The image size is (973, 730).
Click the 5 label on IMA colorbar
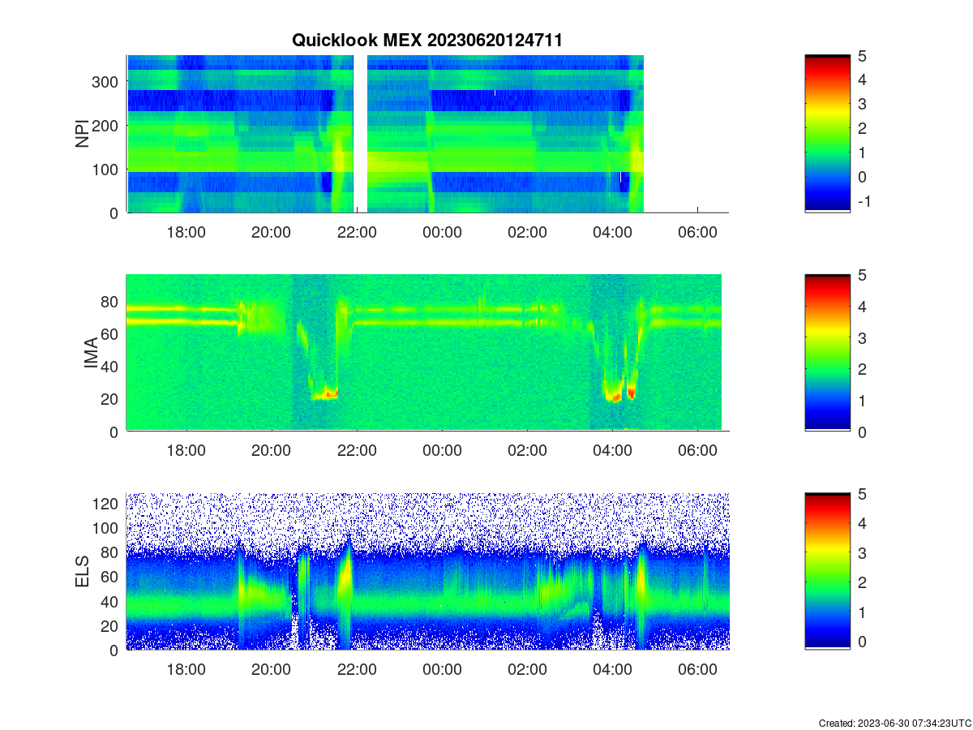point(863,275)
